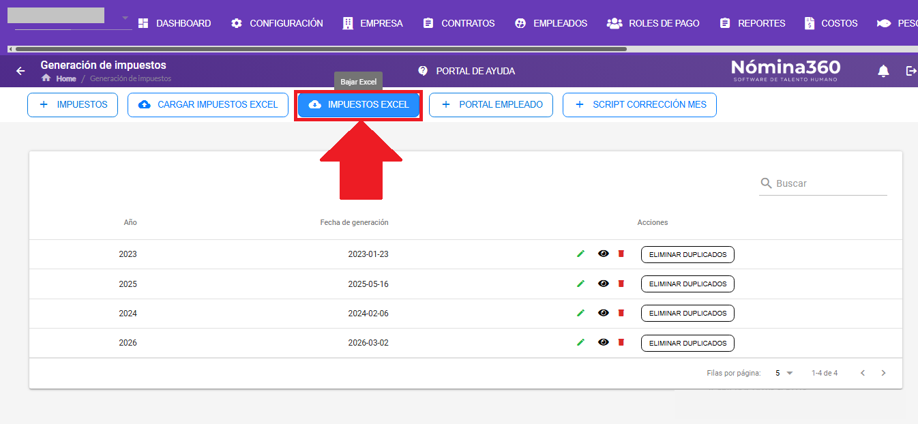Click SCRIPT CORRECCIÓN MES button
The height and width of the screenshot is (424, 918).
[x=640, y=105]
